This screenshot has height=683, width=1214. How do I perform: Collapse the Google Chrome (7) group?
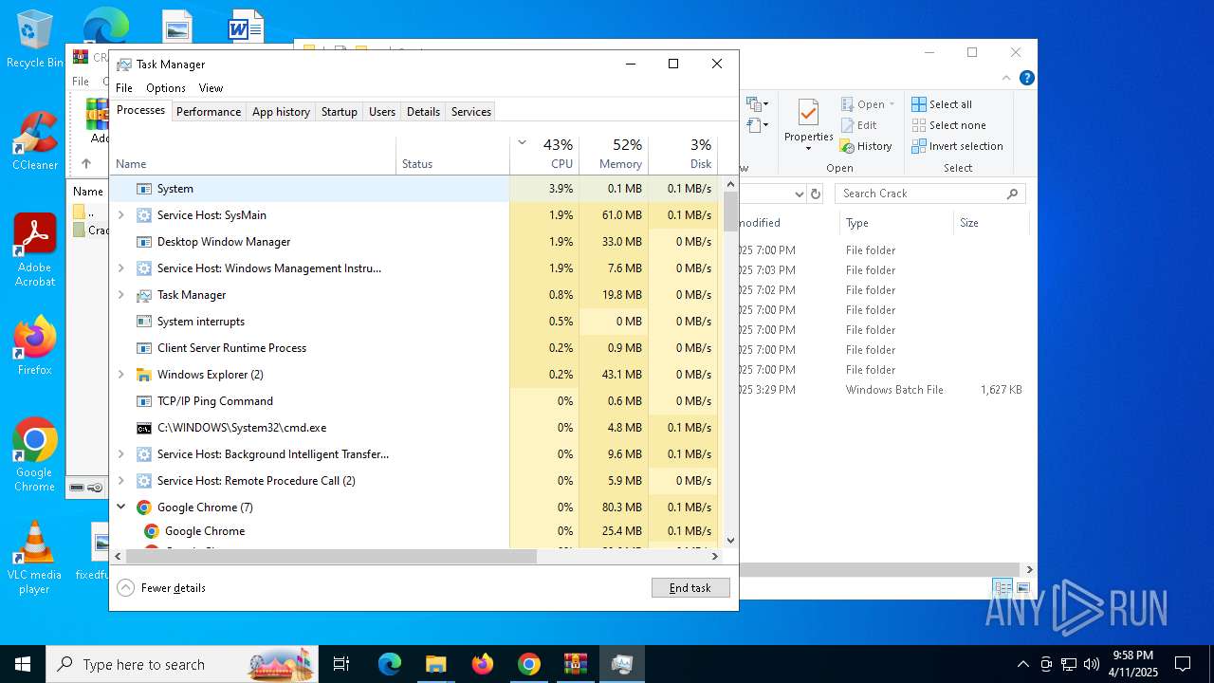coord(120,508)
